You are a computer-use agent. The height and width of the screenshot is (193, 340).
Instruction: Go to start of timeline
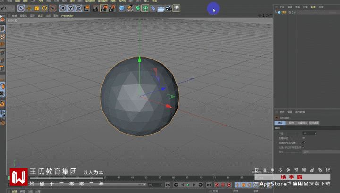point(168,185)
